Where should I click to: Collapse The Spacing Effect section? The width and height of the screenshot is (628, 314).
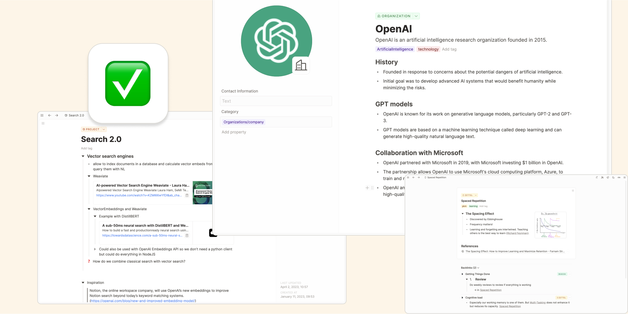click(x=463, y=214)
